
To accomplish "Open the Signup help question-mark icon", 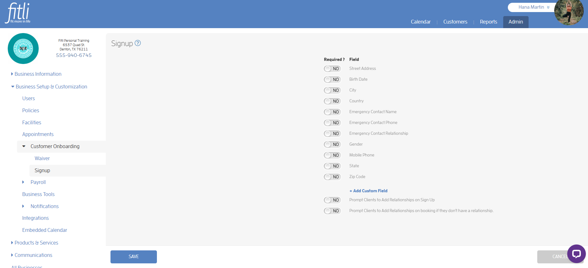I will pos(138,43).
